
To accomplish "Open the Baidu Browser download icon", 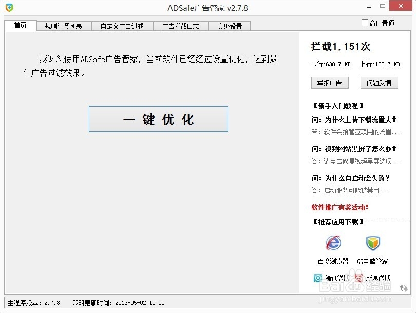I will tap(333, 243).
